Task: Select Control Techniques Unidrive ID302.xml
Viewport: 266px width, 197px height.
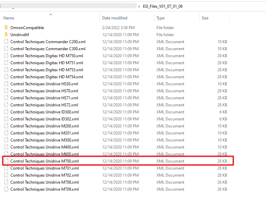Action: pyautogui.click(x=45, y=119)
